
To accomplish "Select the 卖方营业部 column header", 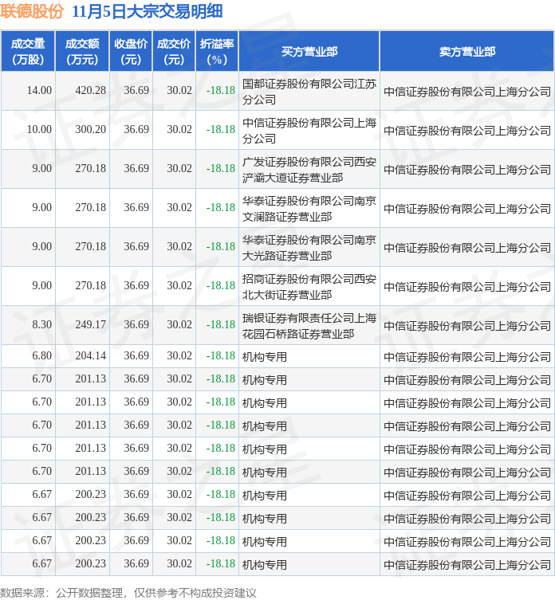I will click(466, 51).
